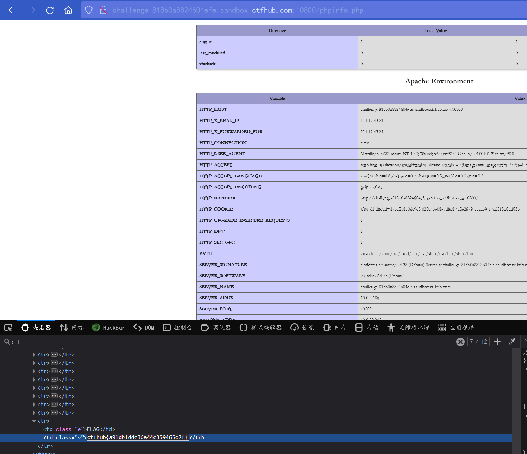Open the tracking protection shield icon
The width and height of the screenshot is (527, 454).
click(89, 10)
